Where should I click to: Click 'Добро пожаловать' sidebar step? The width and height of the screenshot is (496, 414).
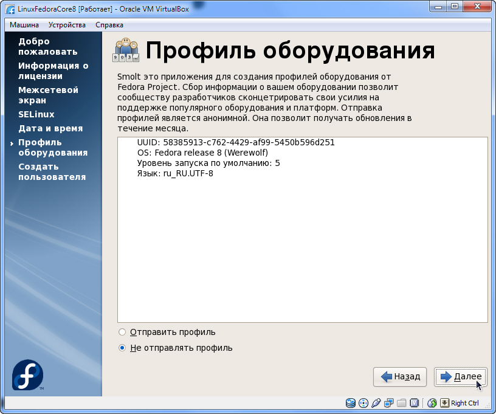(48, 46)
